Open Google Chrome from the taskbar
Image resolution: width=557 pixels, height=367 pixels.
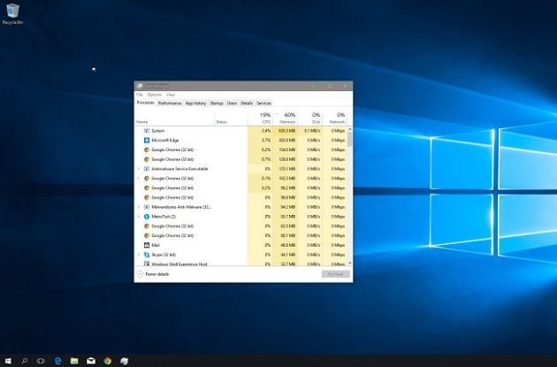coord(108,361)
